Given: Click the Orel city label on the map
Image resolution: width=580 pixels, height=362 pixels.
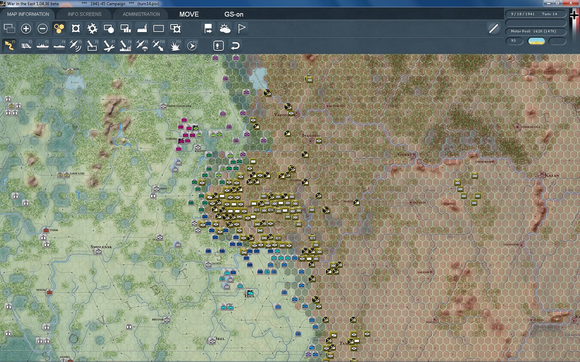Looking at the screenshot, I should [x=220, y=339].
